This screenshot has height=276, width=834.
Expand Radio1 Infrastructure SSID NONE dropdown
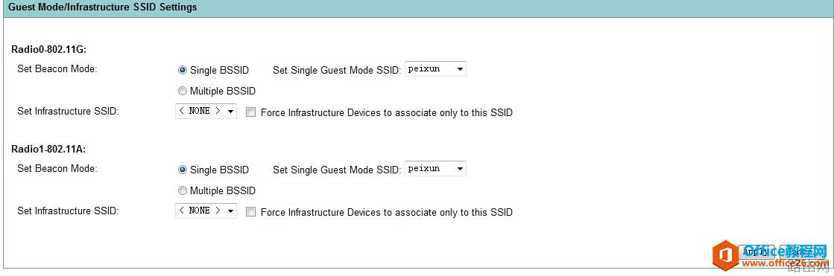point(206,211)
